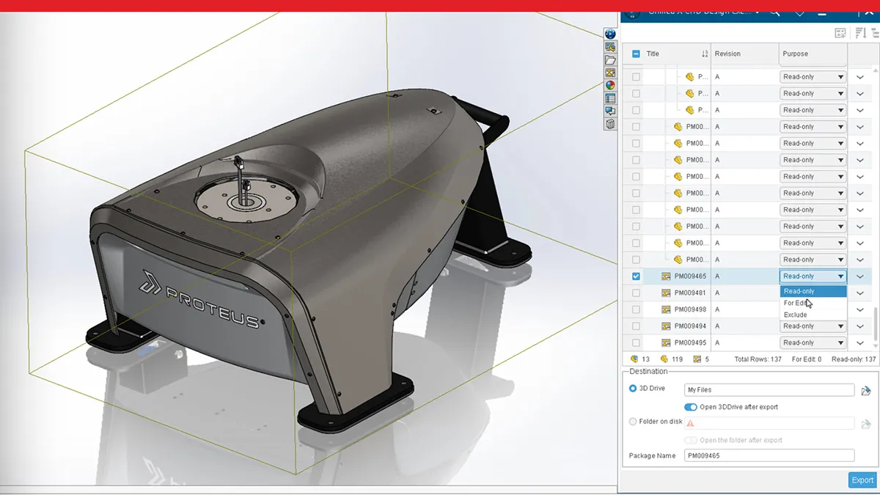Viewport: 880px width, 495px height.
Task: Open the 3DEXPERIENCE compass icon
Action: pos(609,34)
